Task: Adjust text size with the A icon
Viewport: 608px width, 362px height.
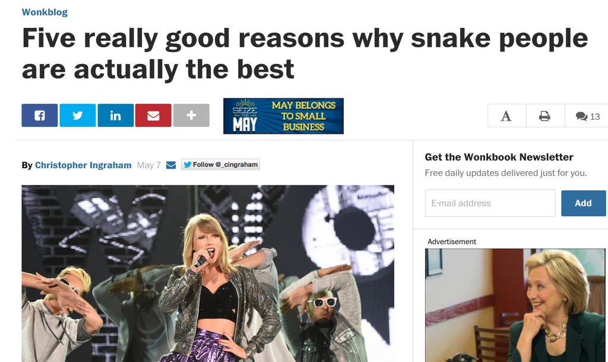Action: coord(507,116)
